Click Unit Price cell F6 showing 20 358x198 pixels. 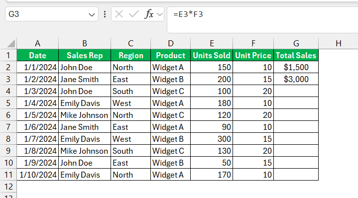pos(253,115)
